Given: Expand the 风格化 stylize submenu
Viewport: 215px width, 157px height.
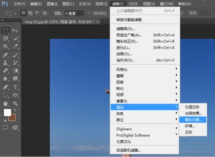Looking at the screenshot, I should (x=144, y=70).
